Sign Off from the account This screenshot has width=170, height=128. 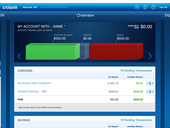coord(163,7)
